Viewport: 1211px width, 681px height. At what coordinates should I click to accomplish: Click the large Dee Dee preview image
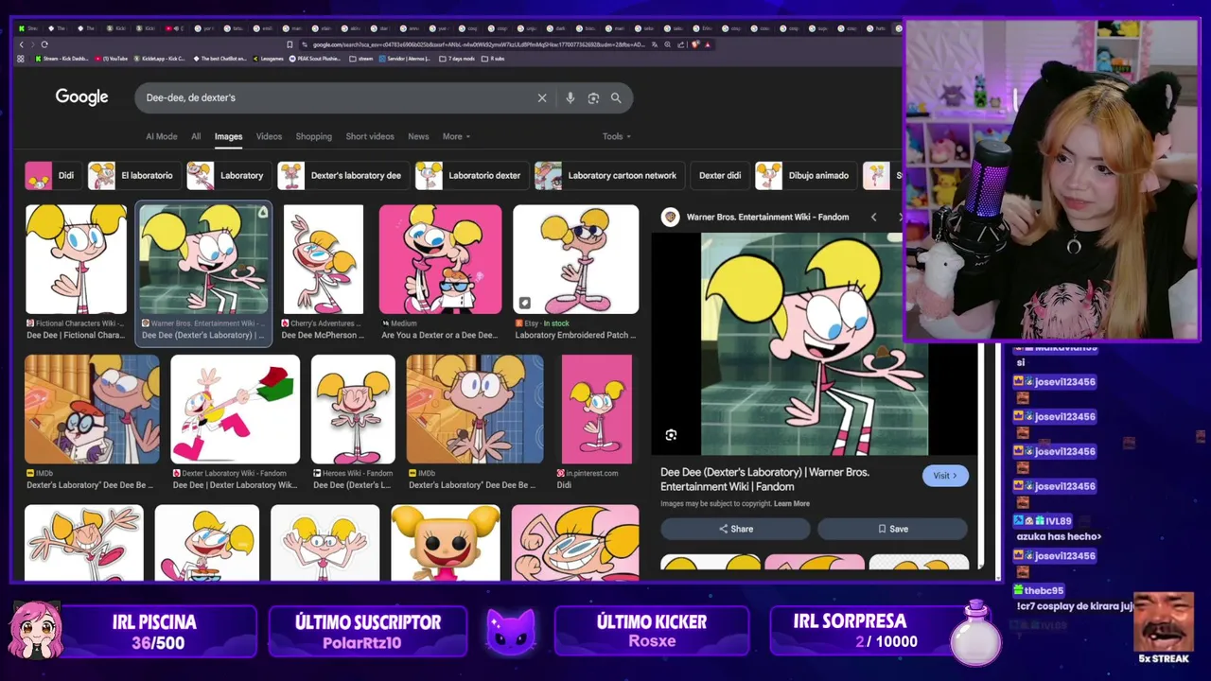tap(814, 344)
